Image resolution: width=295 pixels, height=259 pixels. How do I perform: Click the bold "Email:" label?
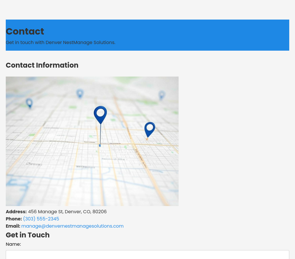[x=13, y=226]
